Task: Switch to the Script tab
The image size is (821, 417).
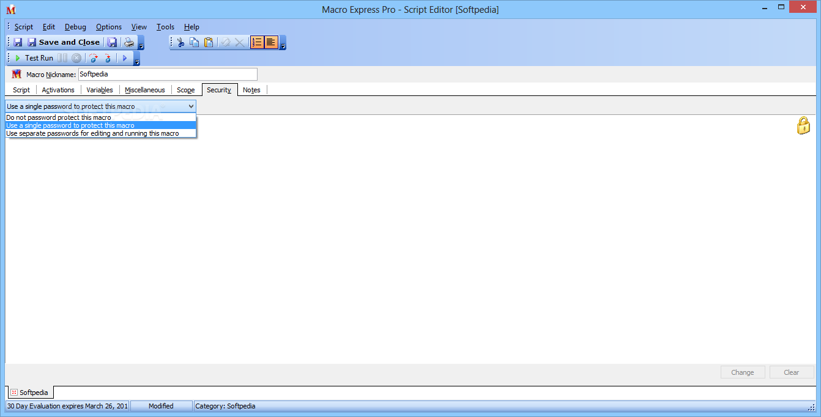Action: [x=21, y=90]
